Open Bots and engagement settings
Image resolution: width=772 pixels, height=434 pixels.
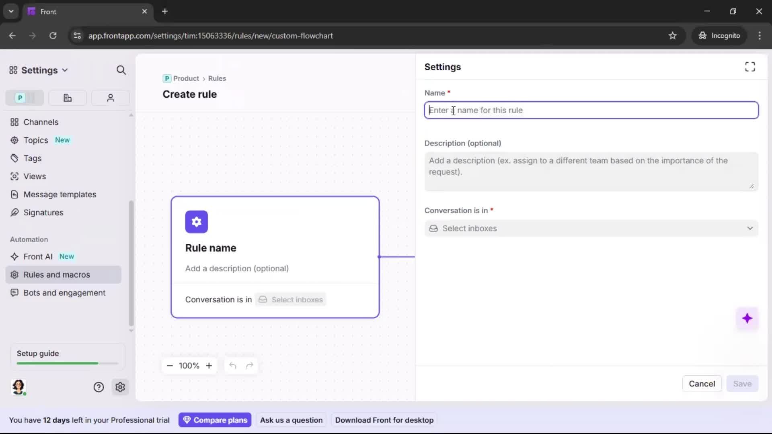click(64, 293)
